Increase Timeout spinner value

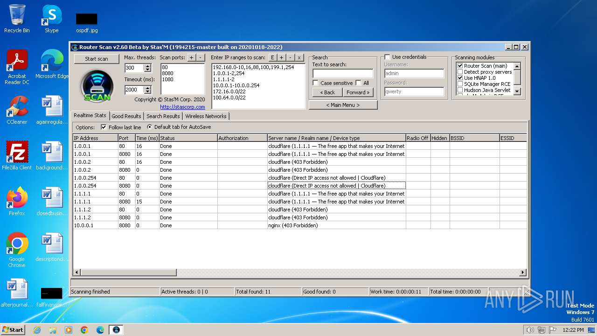147,88
